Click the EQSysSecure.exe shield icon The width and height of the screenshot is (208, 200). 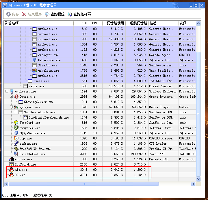click(16, 133)
